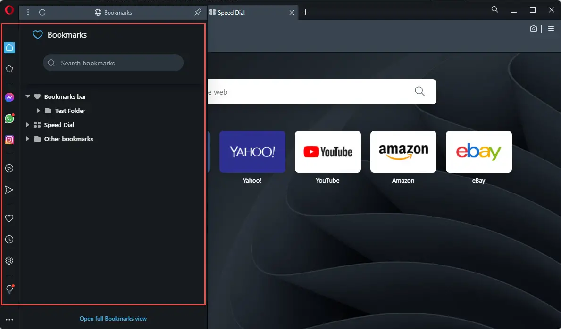Click the search tabs magnifier icon
This screenshot has height=329, width=561.
pos(495,9)
